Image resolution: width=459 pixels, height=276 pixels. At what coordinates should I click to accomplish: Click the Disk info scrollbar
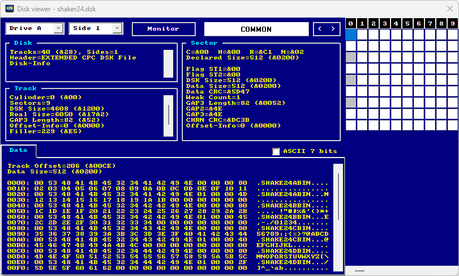168,63
